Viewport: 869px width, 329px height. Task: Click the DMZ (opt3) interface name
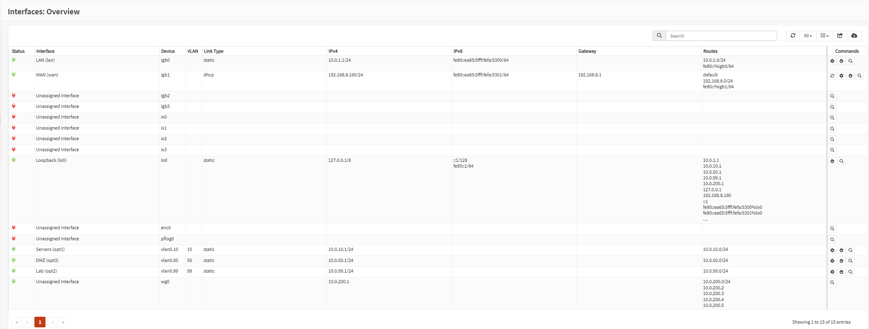47,260
